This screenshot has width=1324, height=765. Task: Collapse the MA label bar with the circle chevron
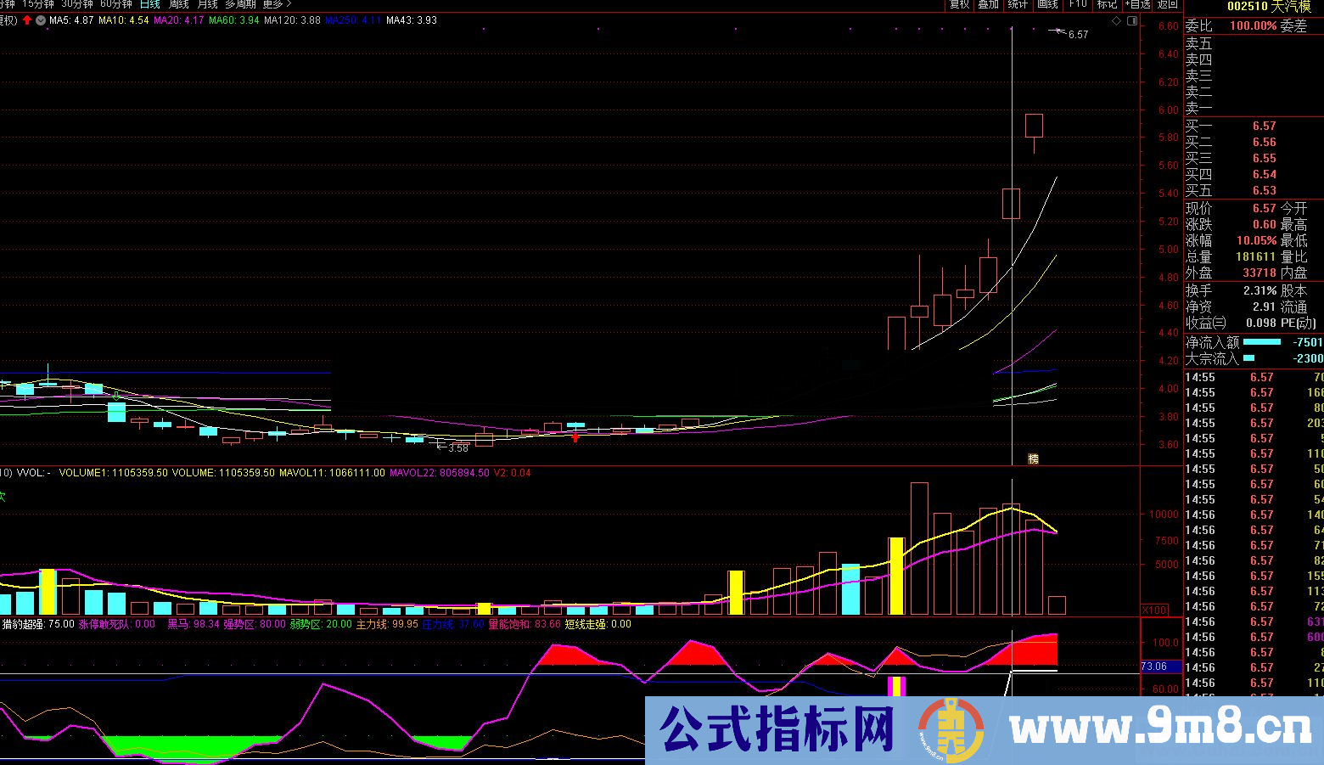[40, 19]
